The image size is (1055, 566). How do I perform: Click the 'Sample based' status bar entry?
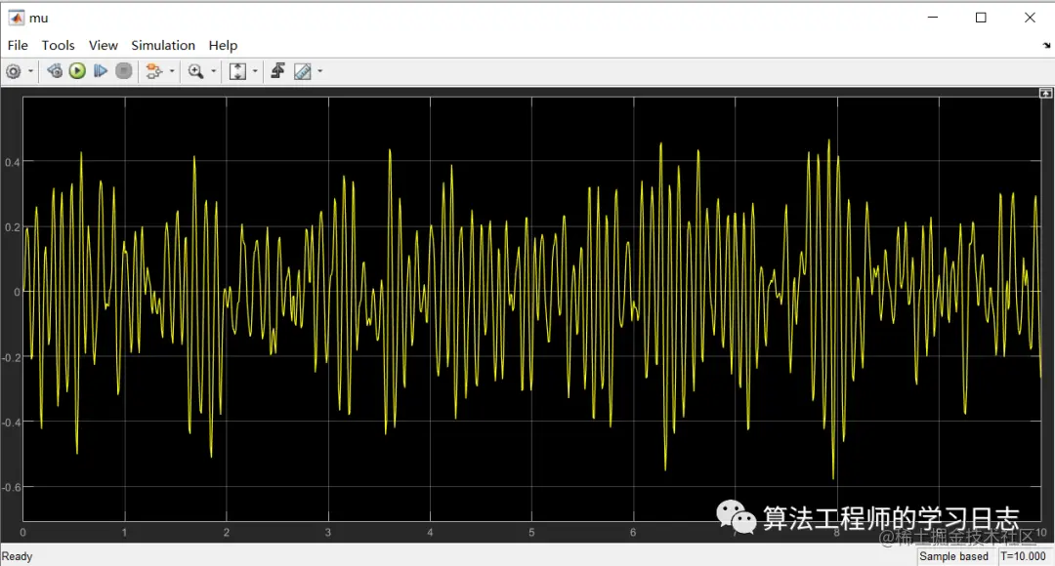point(953,556)
